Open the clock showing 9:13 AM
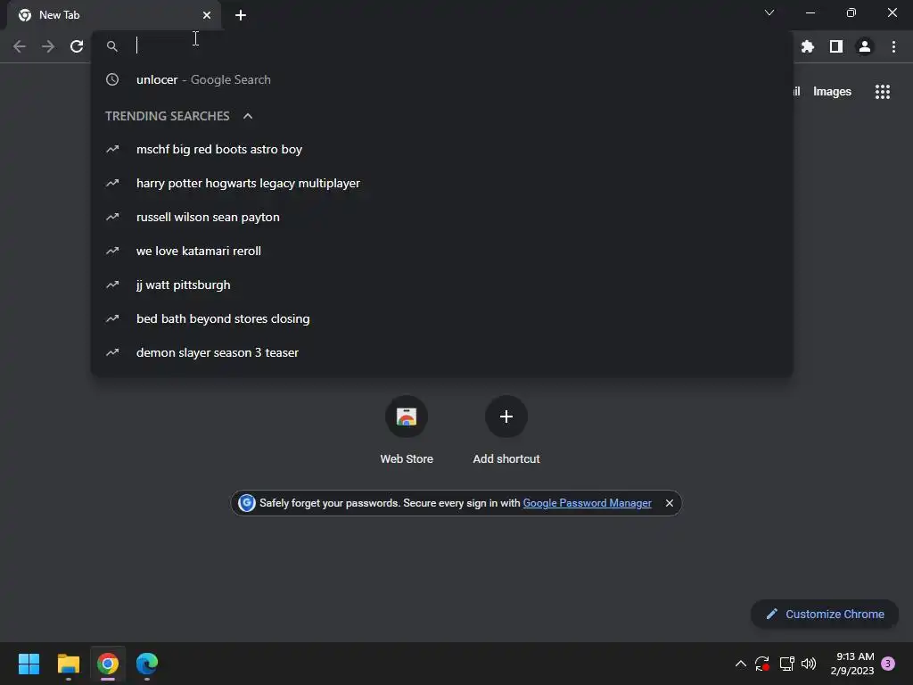Viewport: 913px width, 685px height. point(851,664)
